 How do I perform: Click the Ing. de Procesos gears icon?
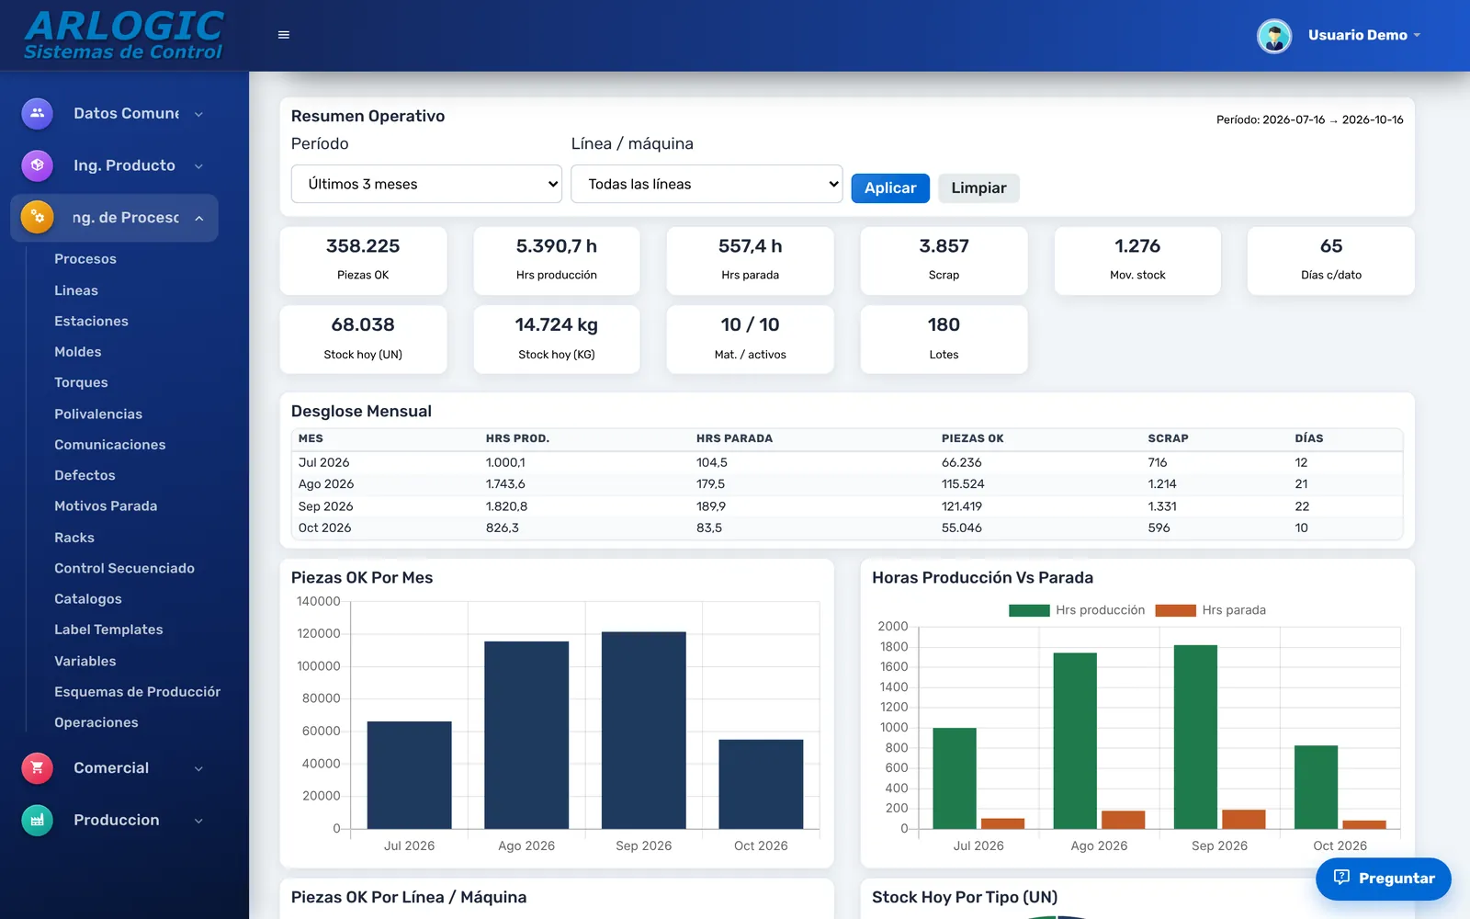pyautogui.click(x=37, y=218)
